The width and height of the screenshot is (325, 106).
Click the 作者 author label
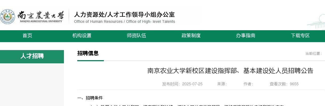coord(248,84)
